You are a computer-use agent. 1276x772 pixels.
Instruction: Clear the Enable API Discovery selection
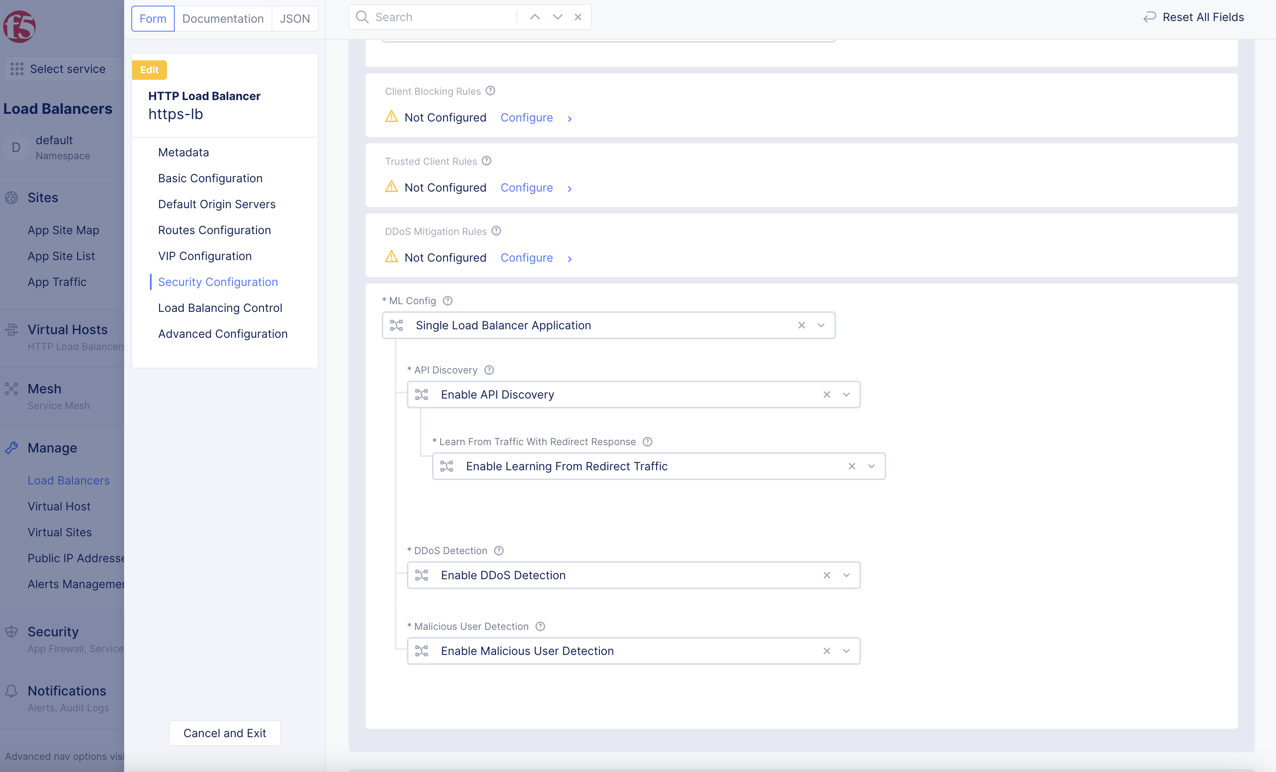826,395
